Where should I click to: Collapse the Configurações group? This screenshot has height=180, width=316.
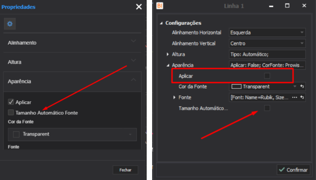point(161,23)
